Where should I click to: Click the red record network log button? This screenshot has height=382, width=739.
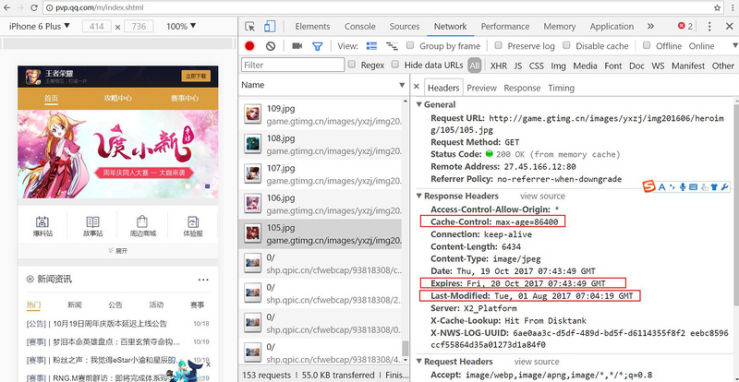click(x=249, y=46)
